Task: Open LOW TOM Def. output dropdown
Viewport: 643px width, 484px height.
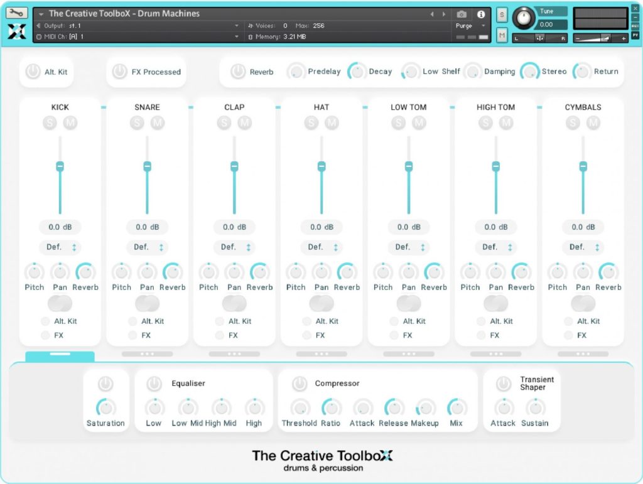Action: [x=409, y=247]
